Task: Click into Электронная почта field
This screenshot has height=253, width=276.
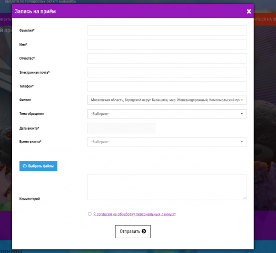Action: (167, 72)
